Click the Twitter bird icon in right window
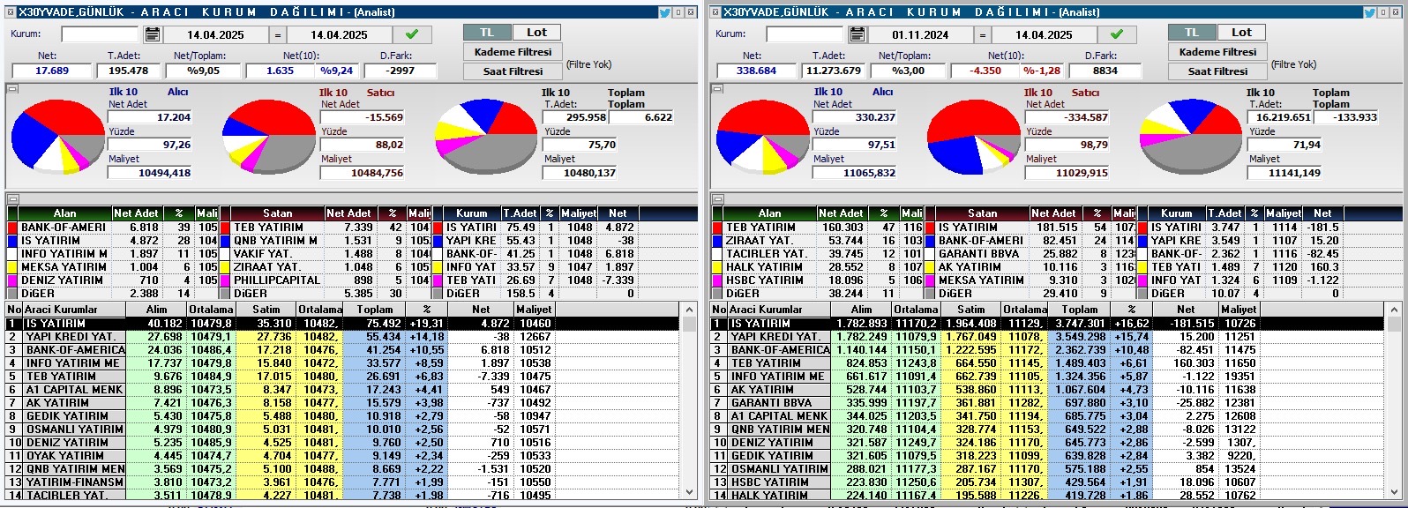The image size is (1408, 508). pos(1369,12)
